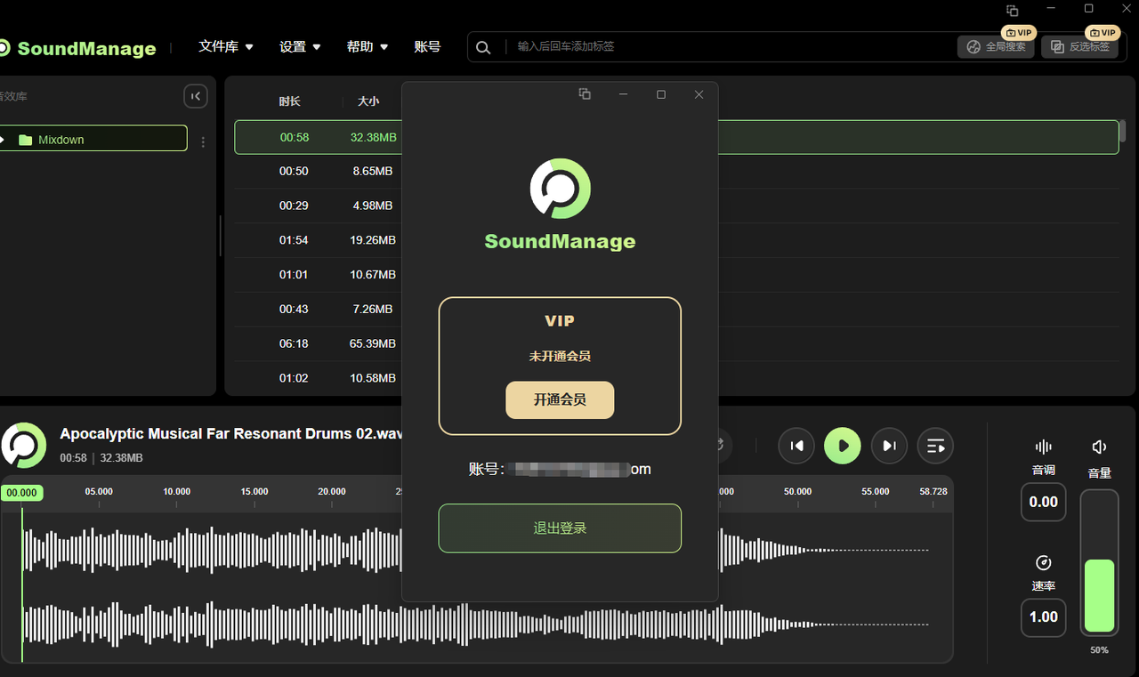Click the 音调 pitch icon

(x=1044, y=447)
